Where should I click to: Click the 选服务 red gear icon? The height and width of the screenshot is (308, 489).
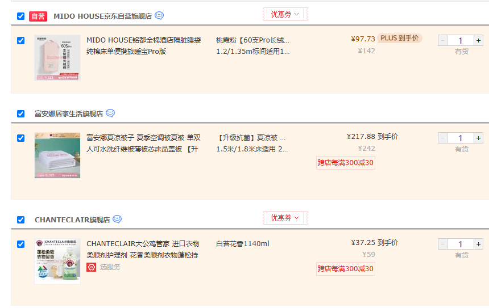(x=92, y=267)
